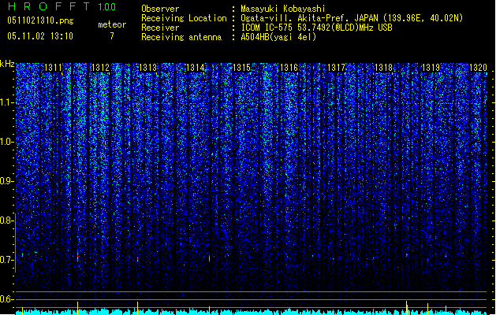Click the 1320 time label
The height and width of the screenshot is (315, 496).
point(478,68)
